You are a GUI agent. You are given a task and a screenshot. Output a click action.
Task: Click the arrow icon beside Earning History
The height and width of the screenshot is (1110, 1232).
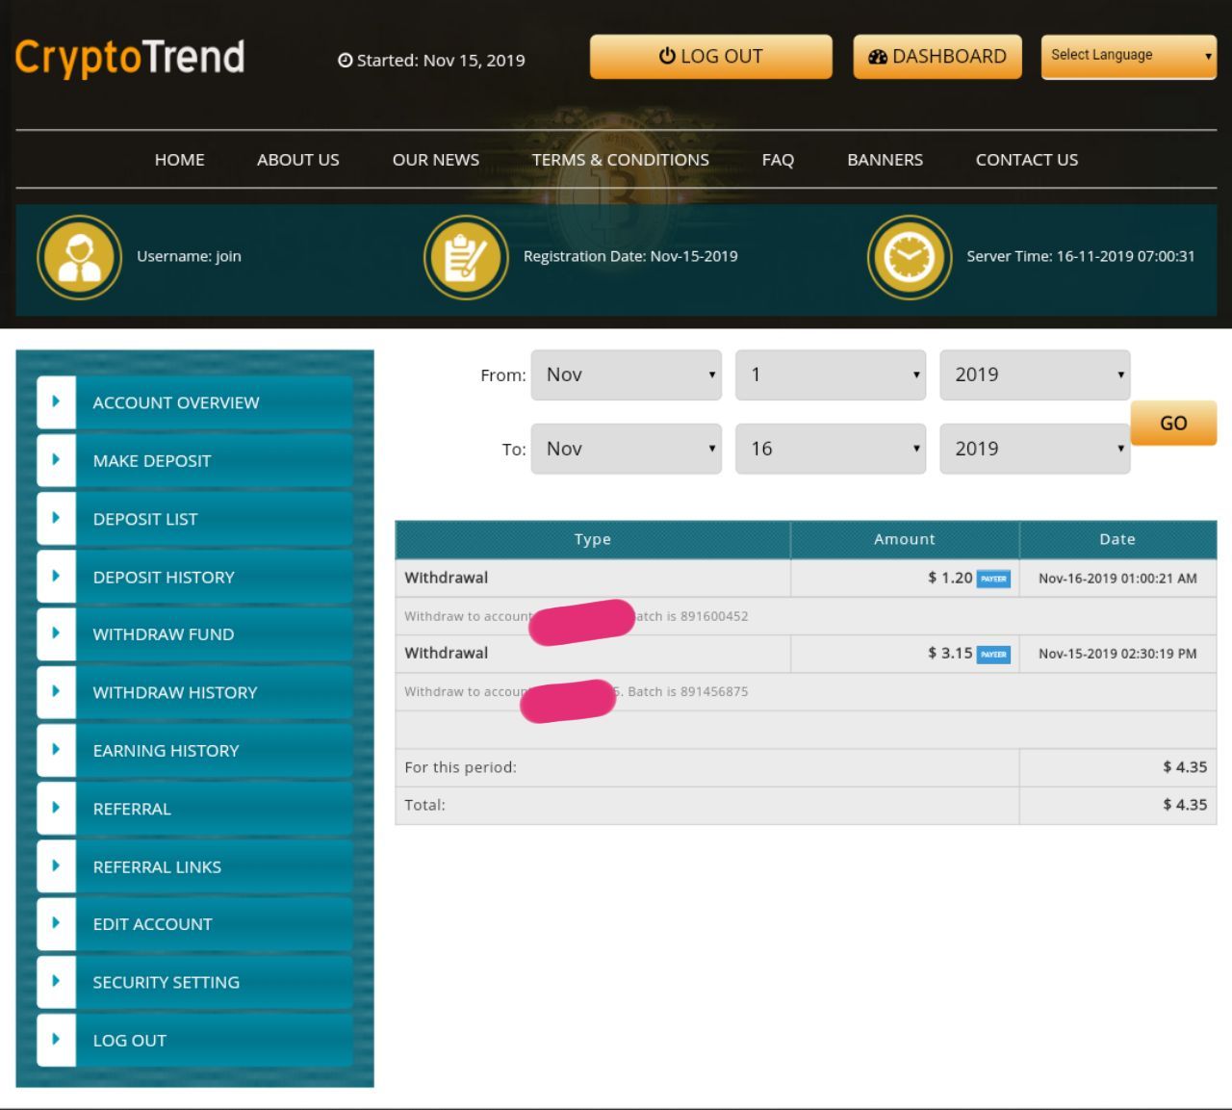coord(56,750)
